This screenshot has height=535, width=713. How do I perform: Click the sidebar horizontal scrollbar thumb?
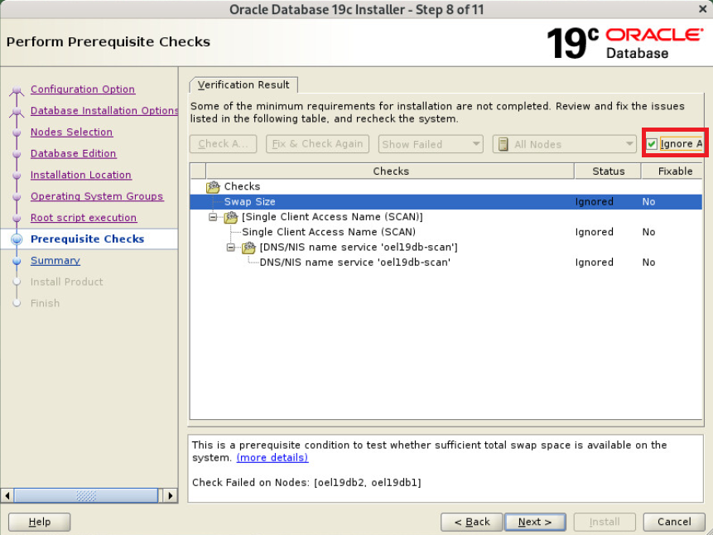[86, 495]
